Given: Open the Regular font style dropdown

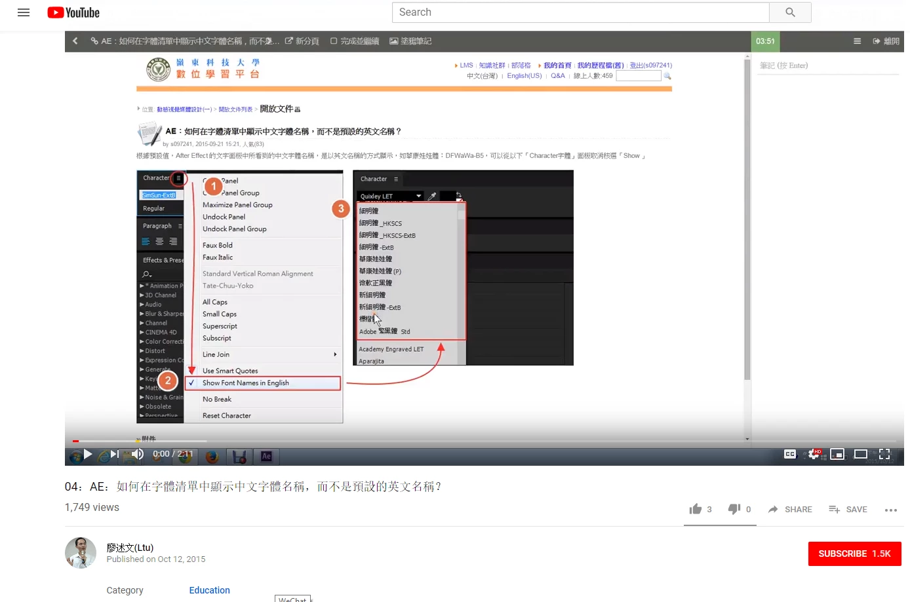Looking at the screenshot, I should click(x=161, y=208).
